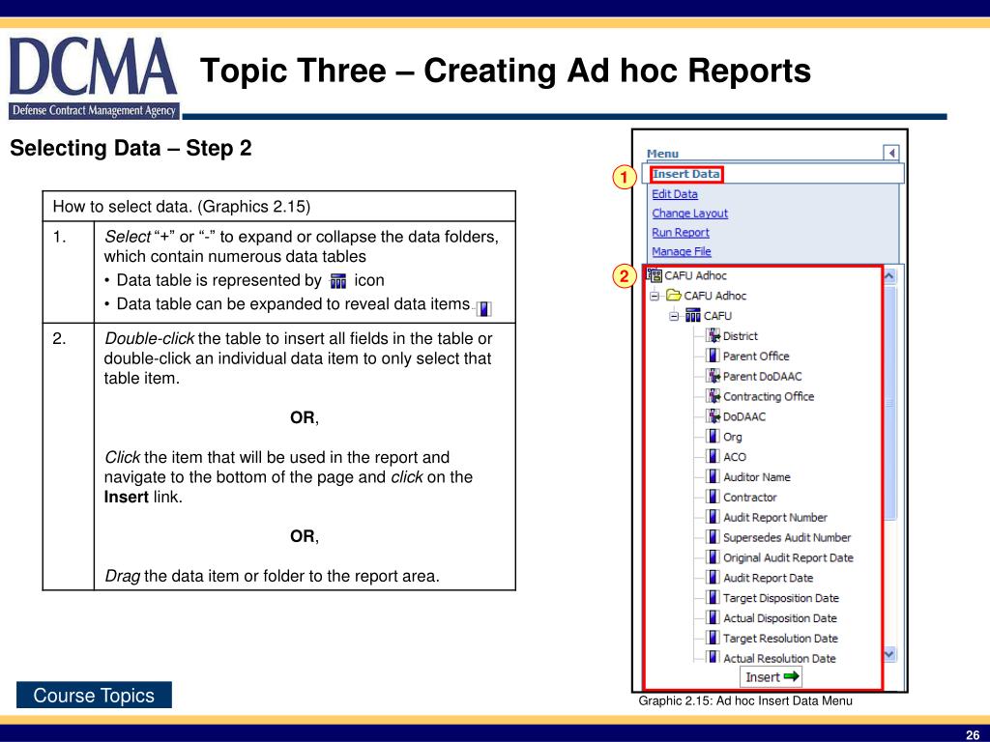Image resolution: width=990 pixels, height=742 pixels.
Task: Click the Insert button with green arrow
Action: coord(771,677)
